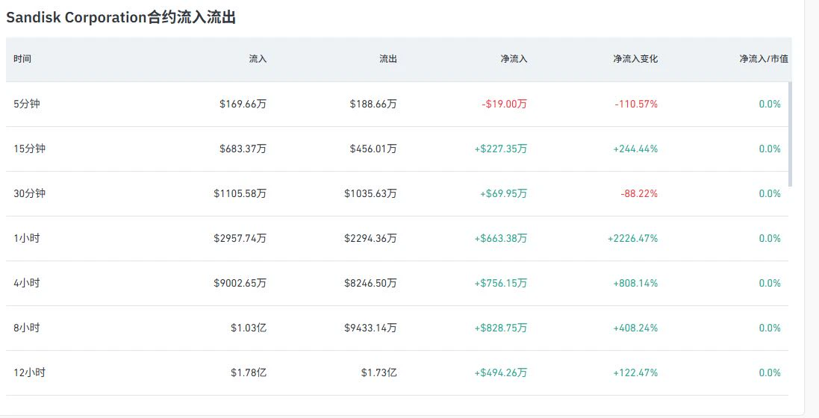Select the 12小时 row label
The image size is (819, 418).
coord(30,373)
